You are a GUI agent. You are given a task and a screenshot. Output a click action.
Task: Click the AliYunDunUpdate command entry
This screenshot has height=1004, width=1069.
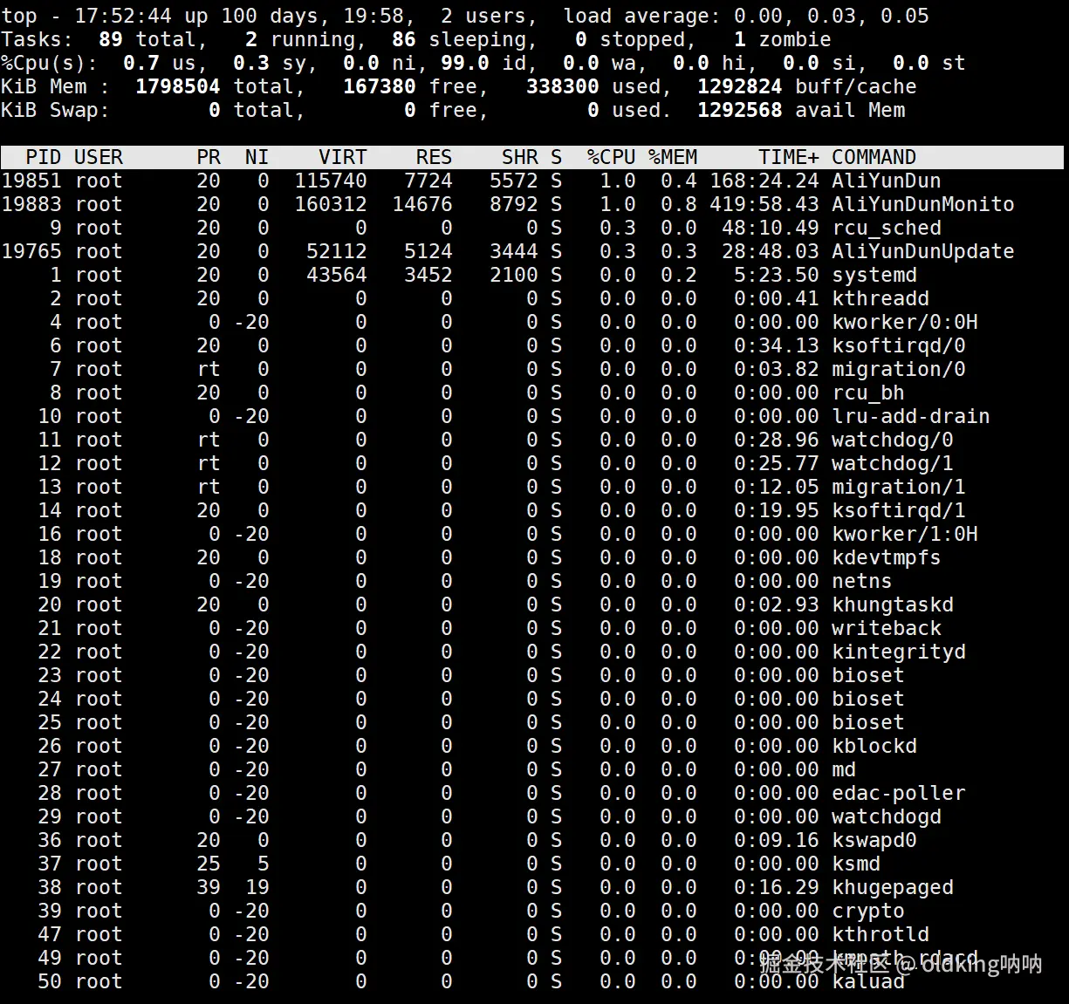pyautogui.click(x=922, y=251)
